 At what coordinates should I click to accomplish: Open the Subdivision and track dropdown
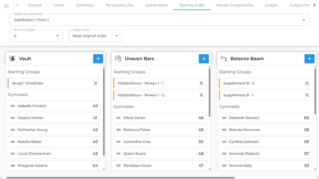[159, 20]
